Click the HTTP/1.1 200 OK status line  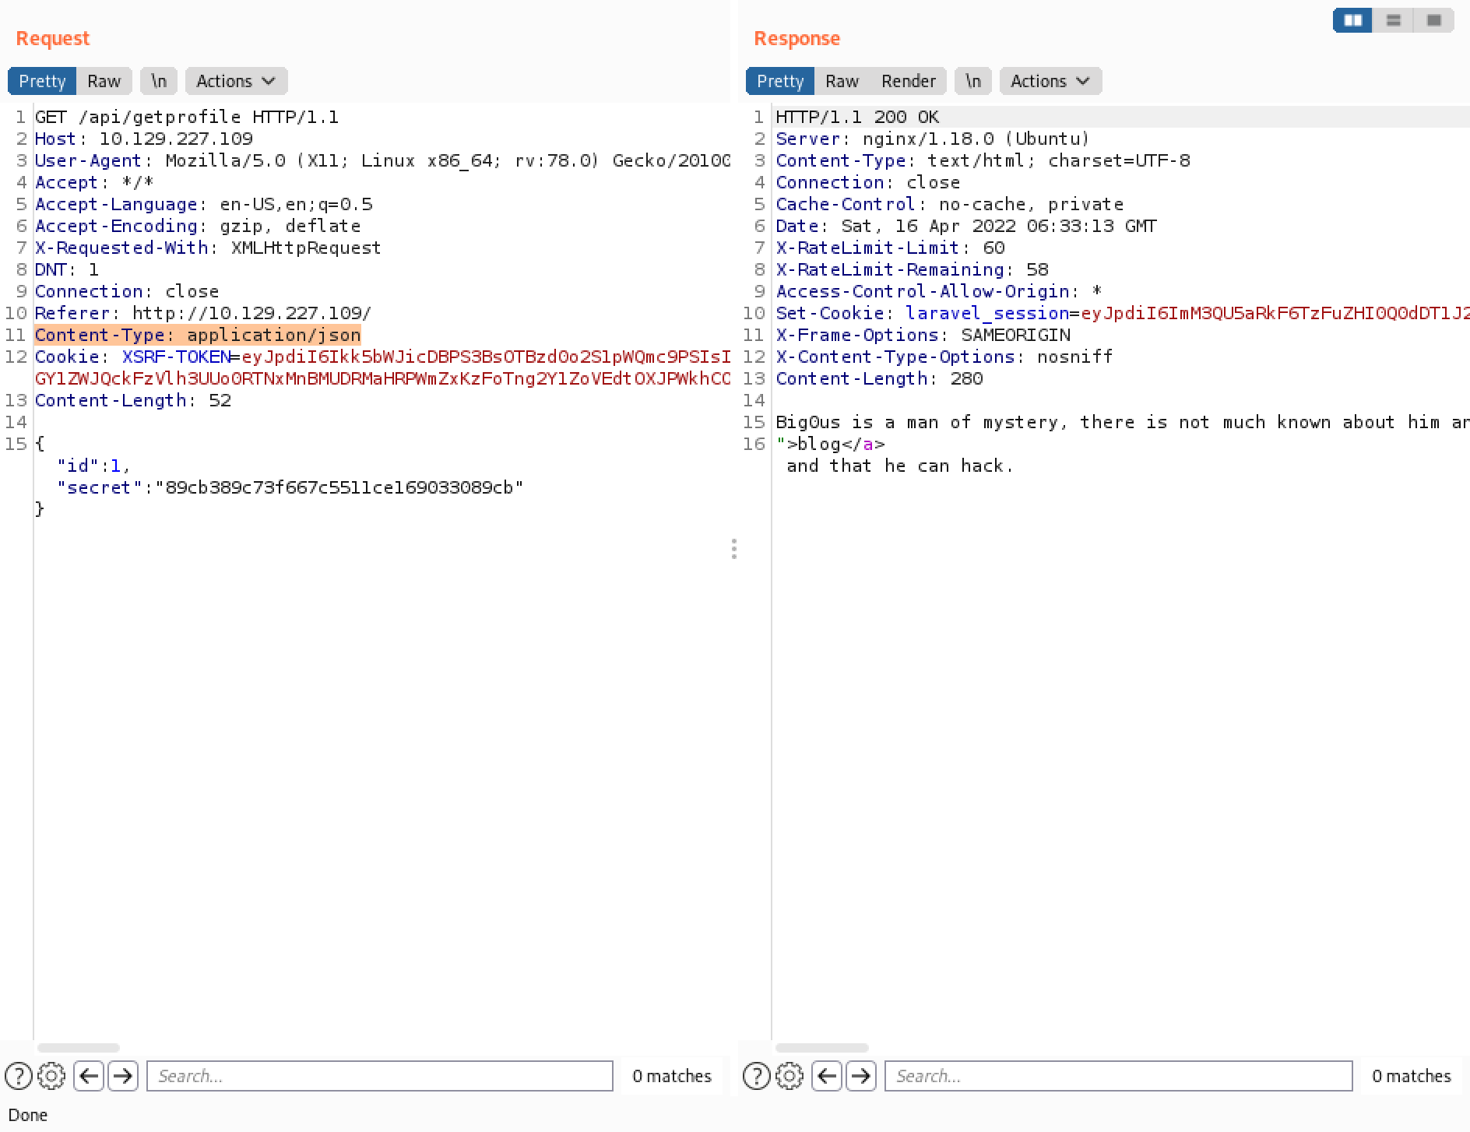point(857,117)
